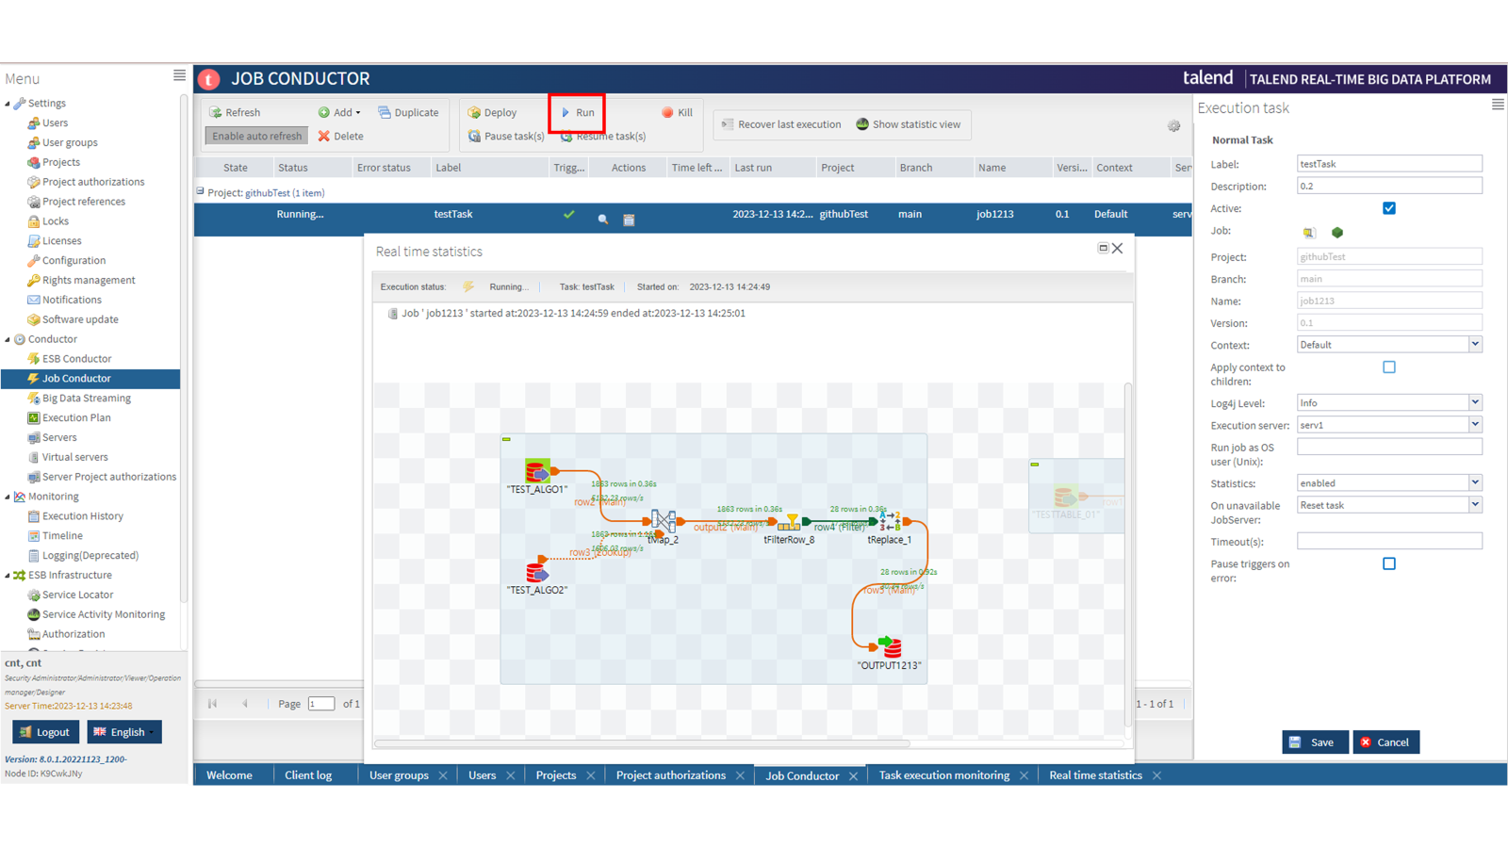
Task: Close the Real time statistics popup
Action: point(1118,249)
